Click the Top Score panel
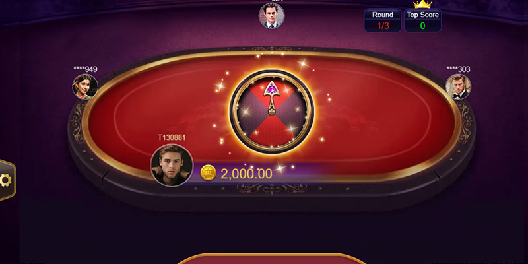Screen dimensions: 528x264 click(422, 20)
